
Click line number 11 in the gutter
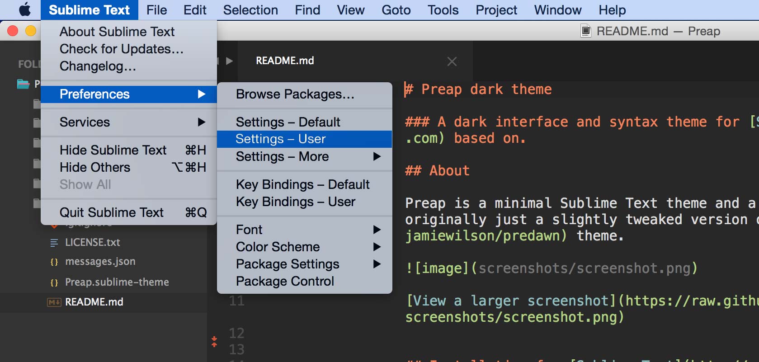pos(236,301)
